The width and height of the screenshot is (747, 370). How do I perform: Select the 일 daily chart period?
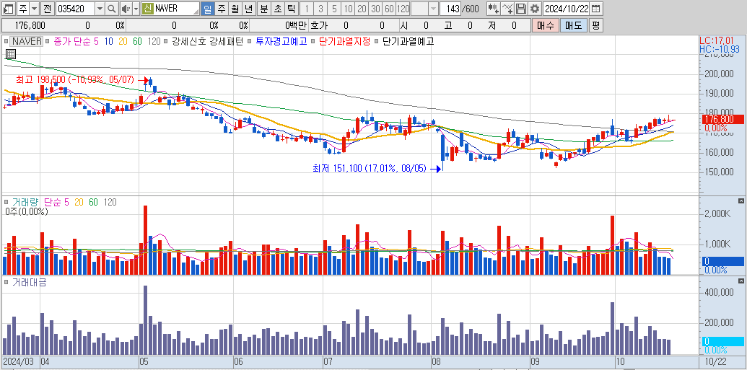point(208,9)
